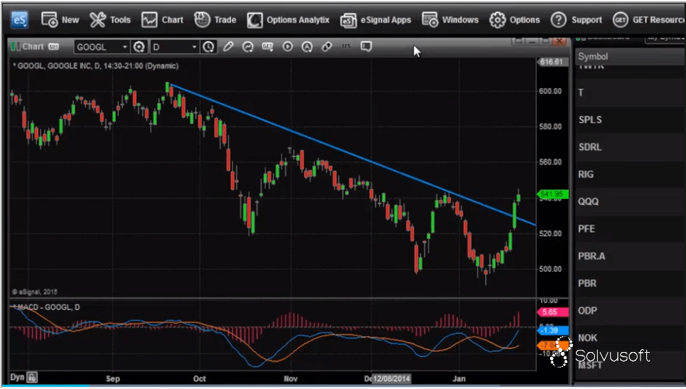Click the Dyn scaling label
686x389 pixels.
tap(17, 377)
